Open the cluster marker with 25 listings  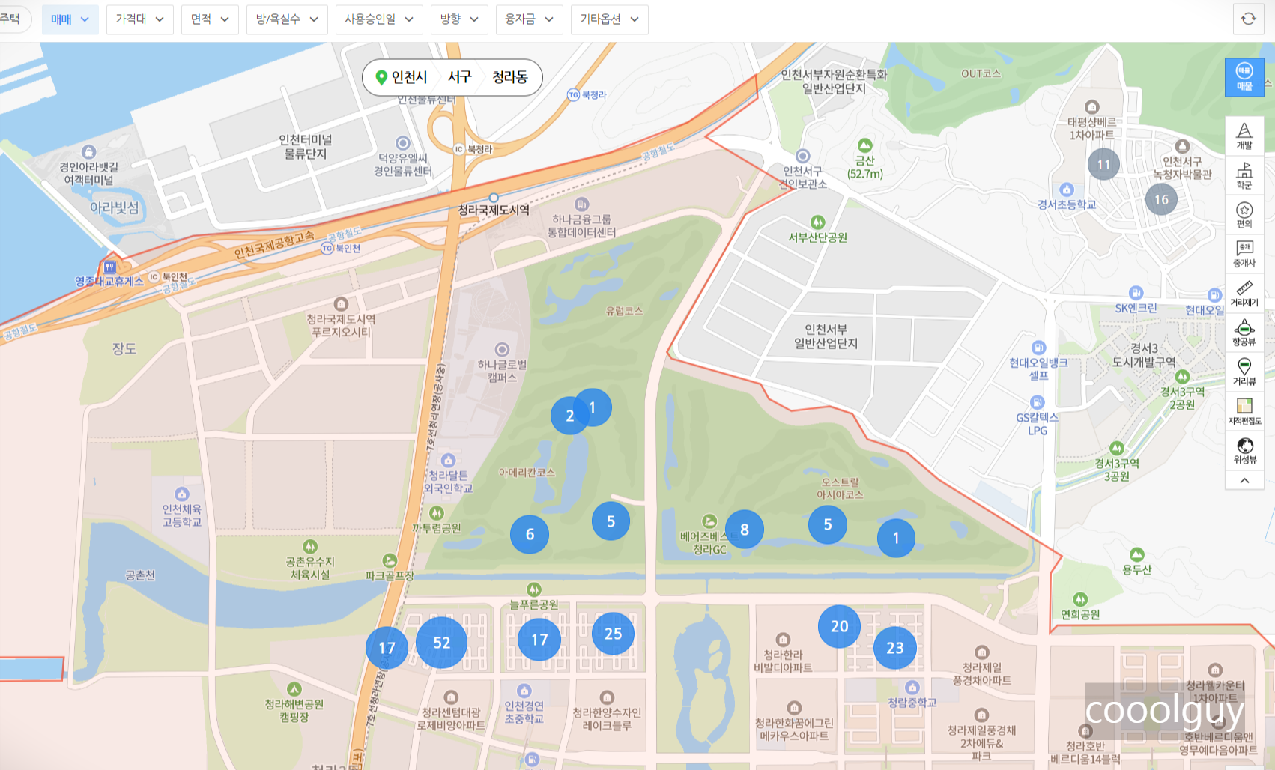tap(613, 634)
